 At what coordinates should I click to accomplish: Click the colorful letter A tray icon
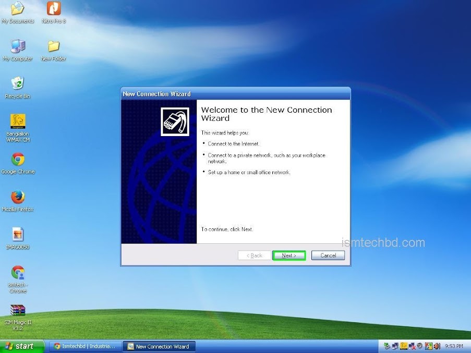428,346
